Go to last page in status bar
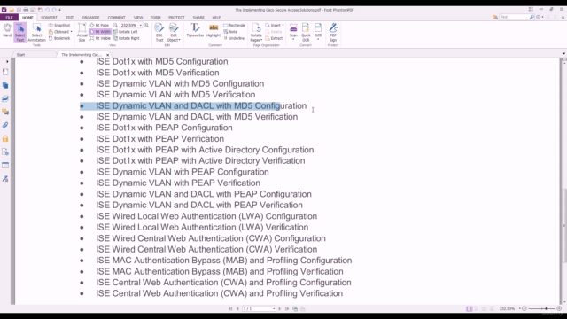 287,309
